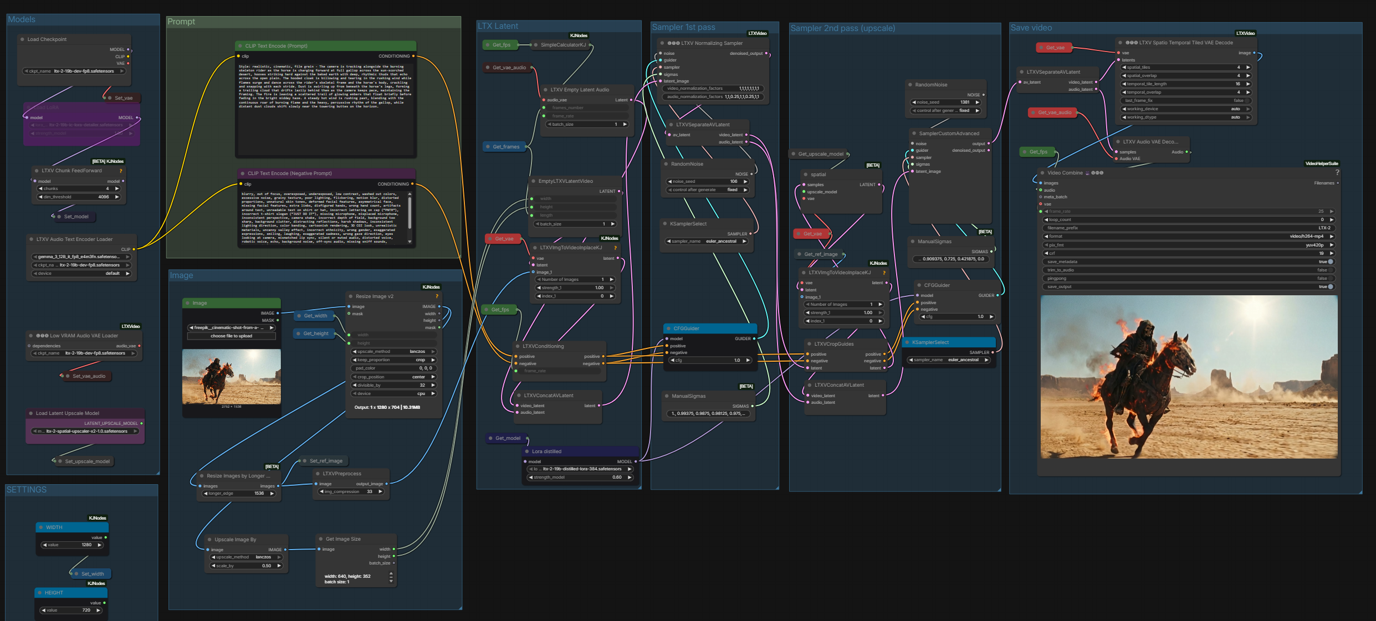Click the SETTINGS group title
This screenshot has height=621, width=1376.
pos(27,490)
